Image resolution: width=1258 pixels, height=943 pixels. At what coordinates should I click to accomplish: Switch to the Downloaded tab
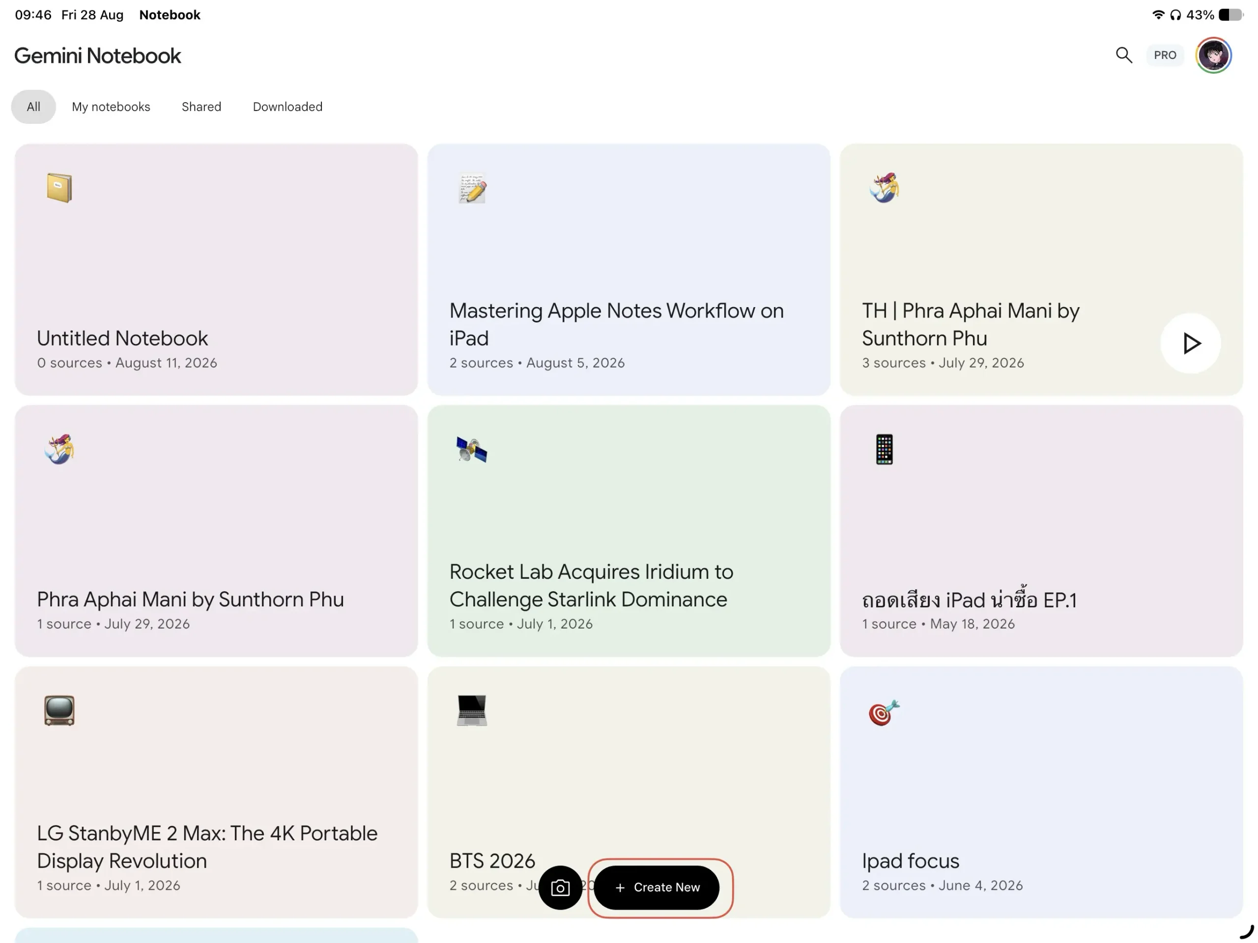pyautogui.click(x=288, y=106)
